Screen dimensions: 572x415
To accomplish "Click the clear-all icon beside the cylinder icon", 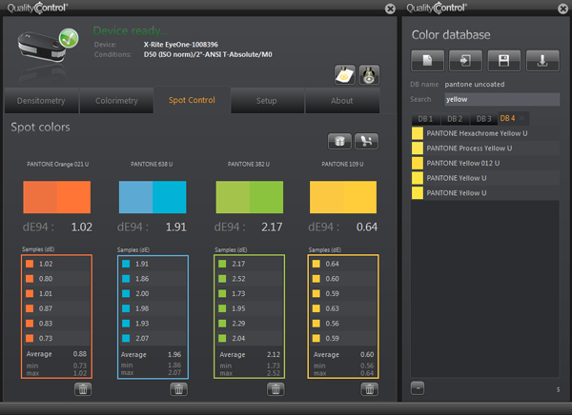I will click(367, 141).
